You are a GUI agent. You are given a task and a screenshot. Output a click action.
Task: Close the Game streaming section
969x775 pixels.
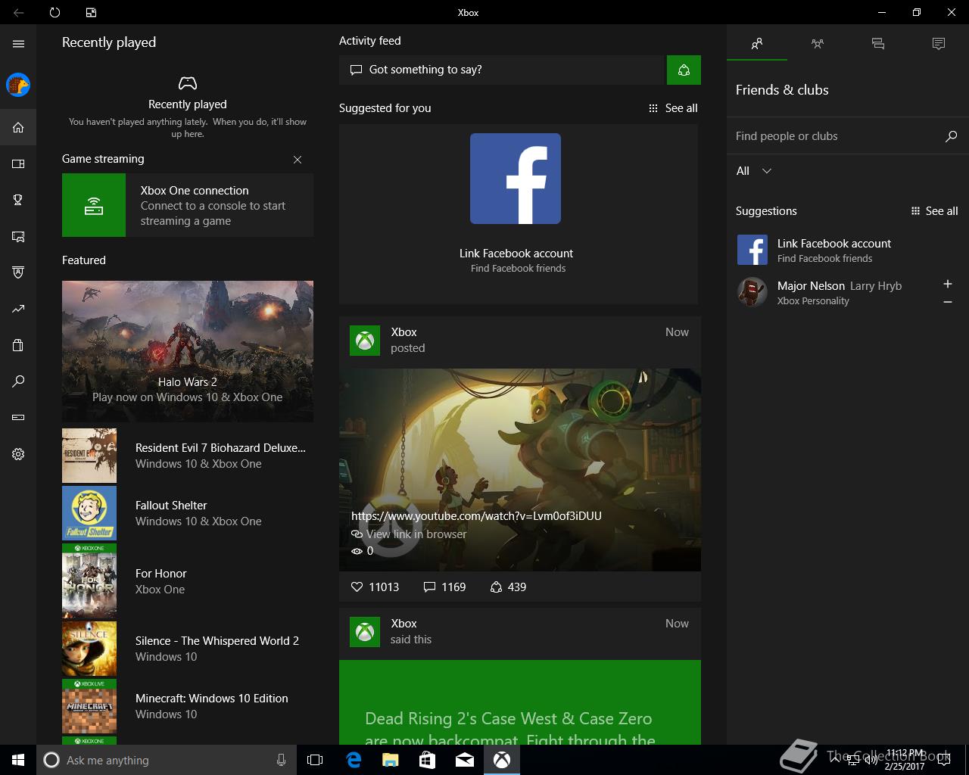pyautogui.click(x=298, y=160)
